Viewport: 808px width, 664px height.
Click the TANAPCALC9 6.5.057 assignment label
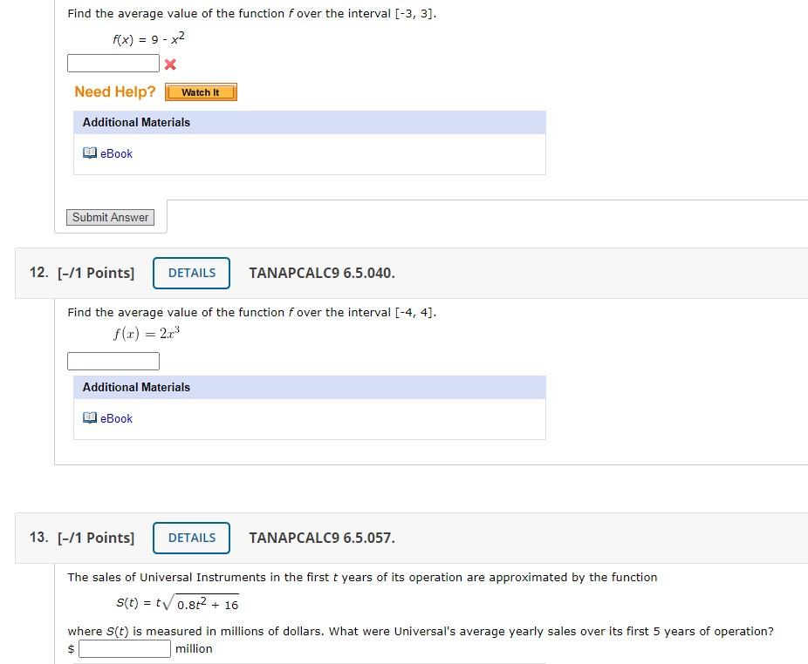(321, 538)
